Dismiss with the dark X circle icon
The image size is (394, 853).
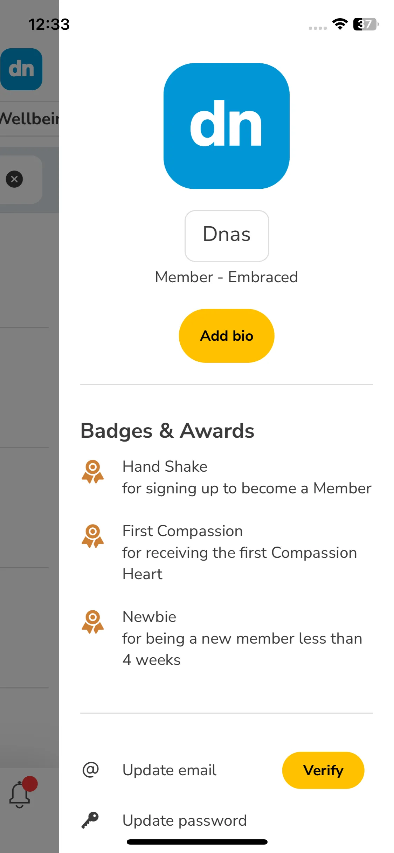tap(14, 179)
